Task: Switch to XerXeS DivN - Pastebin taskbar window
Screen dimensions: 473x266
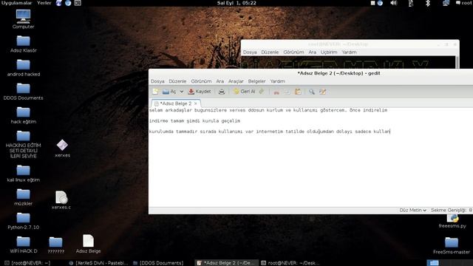Action: [x=98, y=263]
